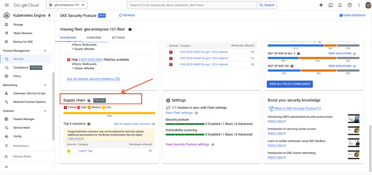Open Gemini AI sparkle icon

[x=321, y=5]
